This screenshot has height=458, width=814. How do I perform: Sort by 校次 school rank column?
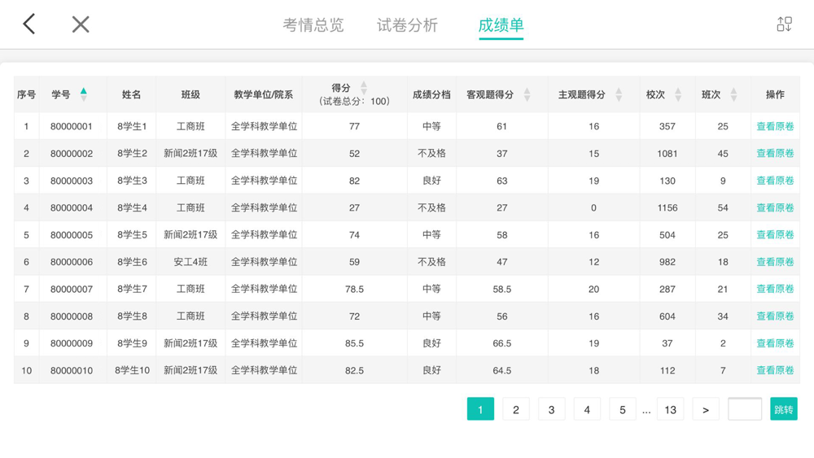pyautogui.click(x=678, y=95)
